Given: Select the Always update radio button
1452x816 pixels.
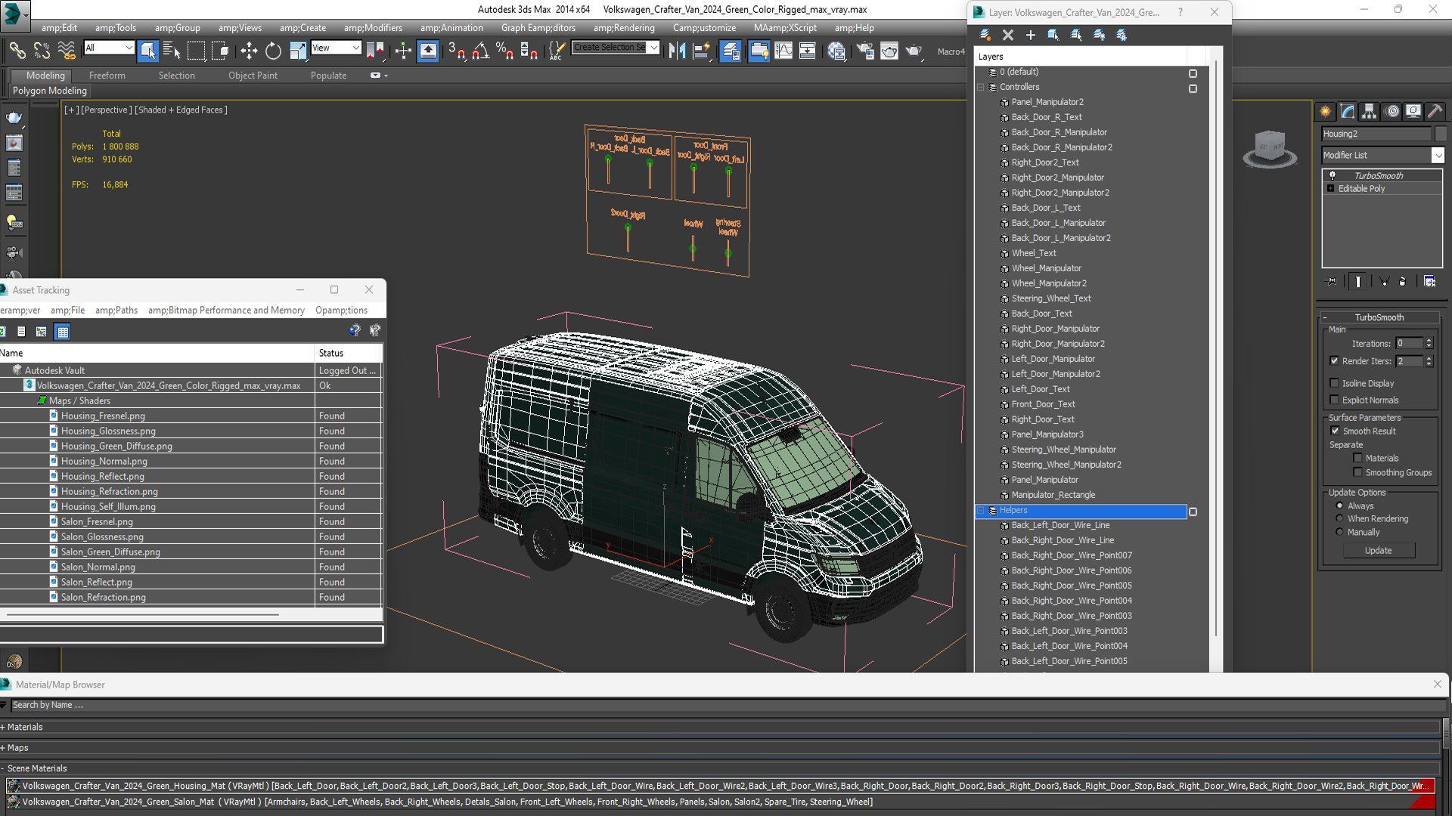Looking at the screenshot, I should click(1340, 505).
